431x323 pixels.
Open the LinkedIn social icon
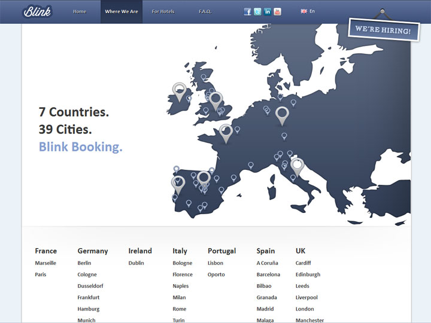[x=268, y=11]
